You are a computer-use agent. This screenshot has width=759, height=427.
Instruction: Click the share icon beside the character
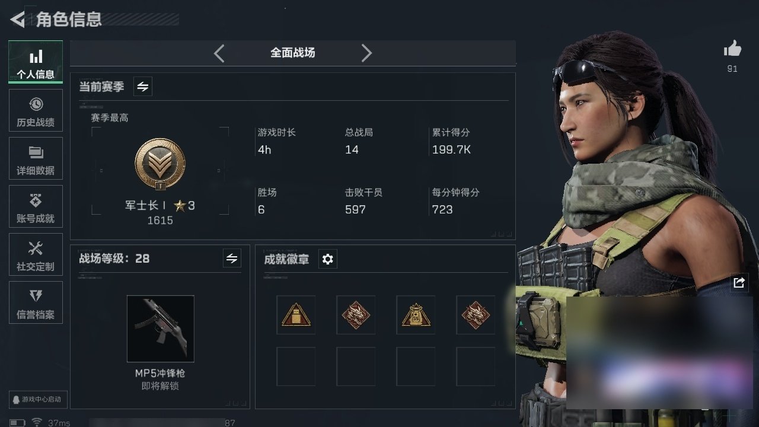coord(738,283)
